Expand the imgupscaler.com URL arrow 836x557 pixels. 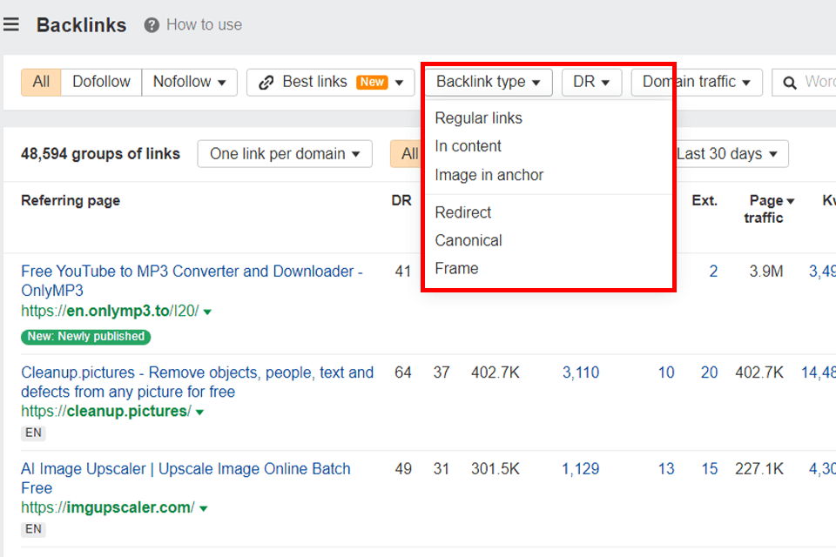click(203, 508)
